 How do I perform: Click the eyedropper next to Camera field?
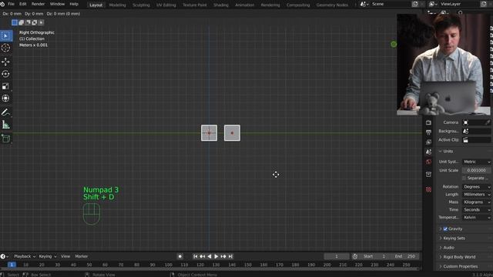(x=488, y=122)
